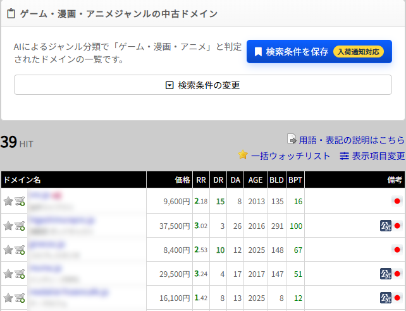Open 用語・表記の説明はこちら link
The height and width of the screenshot is (311, 406).
click(352, 140)
